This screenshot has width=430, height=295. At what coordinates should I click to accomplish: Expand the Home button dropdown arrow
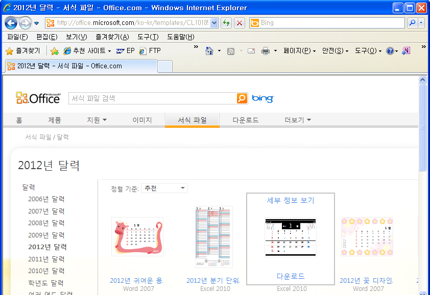(x=219, y=51)
